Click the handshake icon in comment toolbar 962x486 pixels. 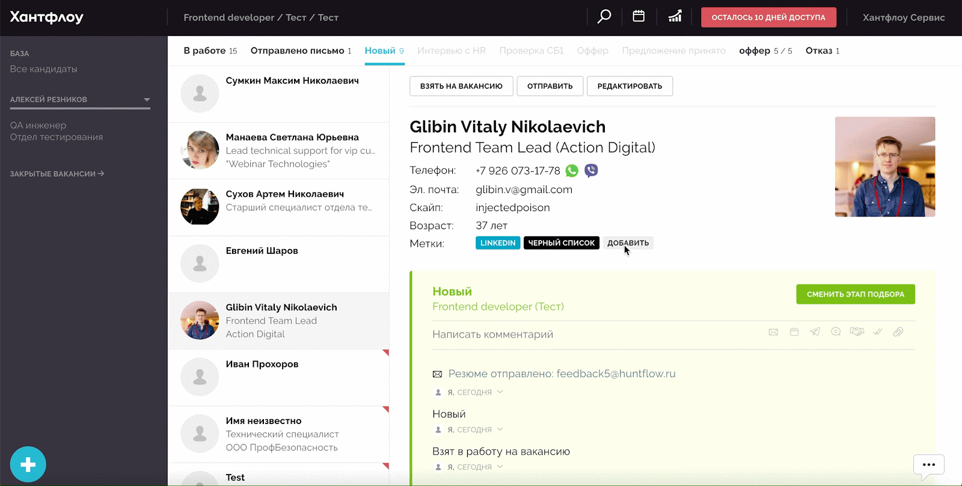pyautogui.click(x=857, y=331)
